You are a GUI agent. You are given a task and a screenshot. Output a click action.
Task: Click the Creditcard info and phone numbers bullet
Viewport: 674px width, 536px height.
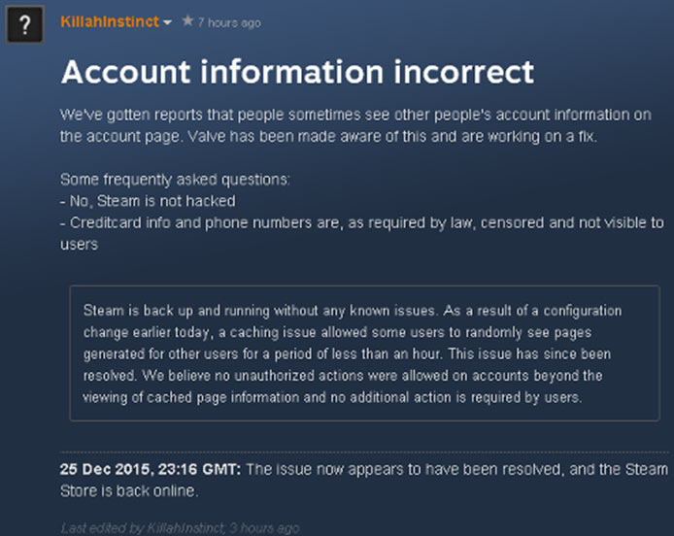click(x=362, y=233)
